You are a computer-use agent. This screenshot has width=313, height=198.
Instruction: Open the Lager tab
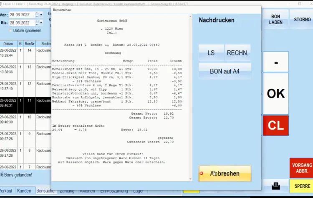click(138, 191)
